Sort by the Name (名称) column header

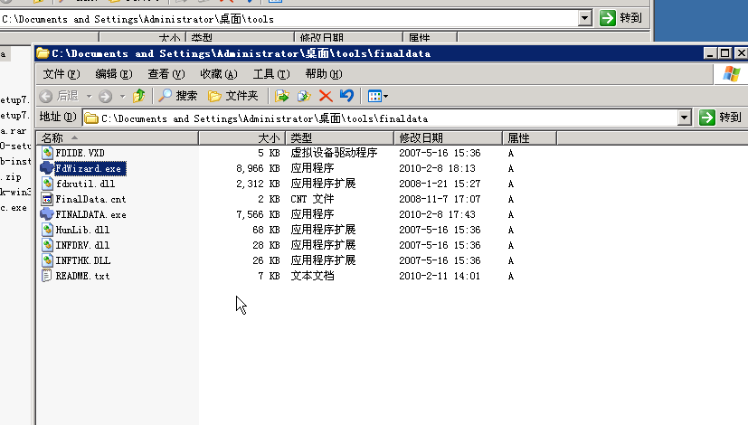[118, 138]
